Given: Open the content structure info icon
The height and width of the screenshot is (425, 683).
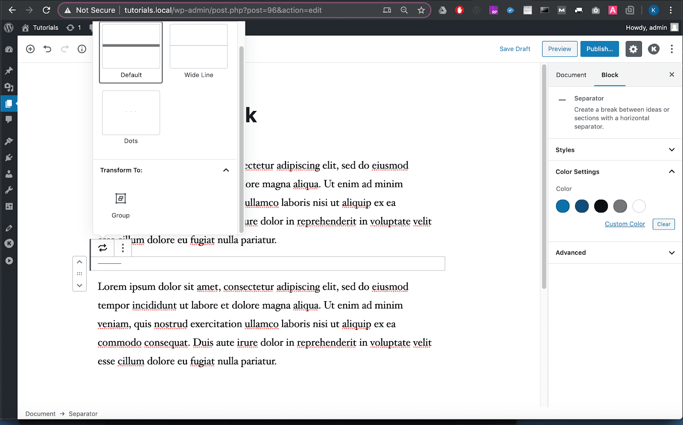Looking at the screenshot, I should 82,49.
